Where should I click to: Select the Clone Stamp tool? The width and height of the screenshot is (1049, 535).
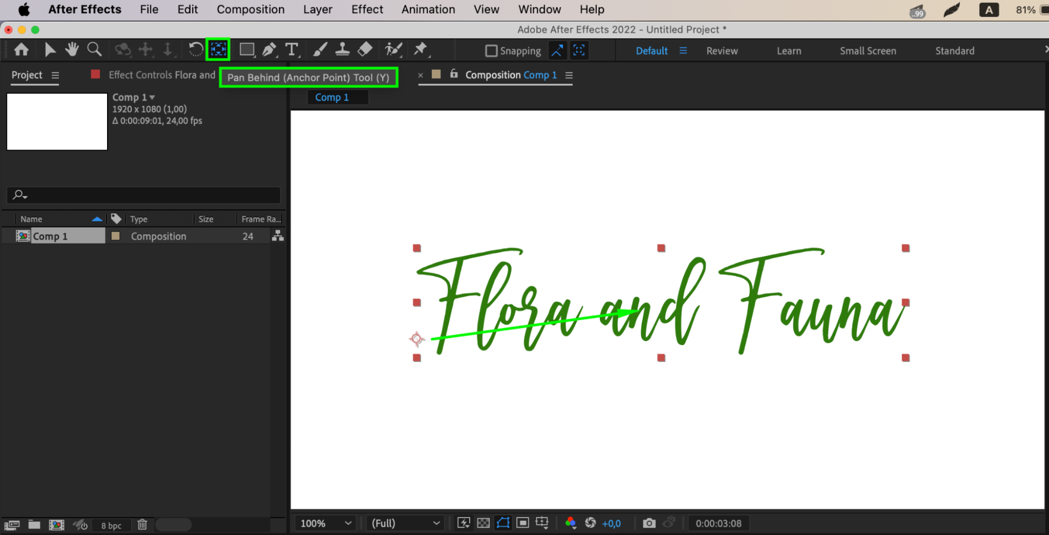point(342,50)
